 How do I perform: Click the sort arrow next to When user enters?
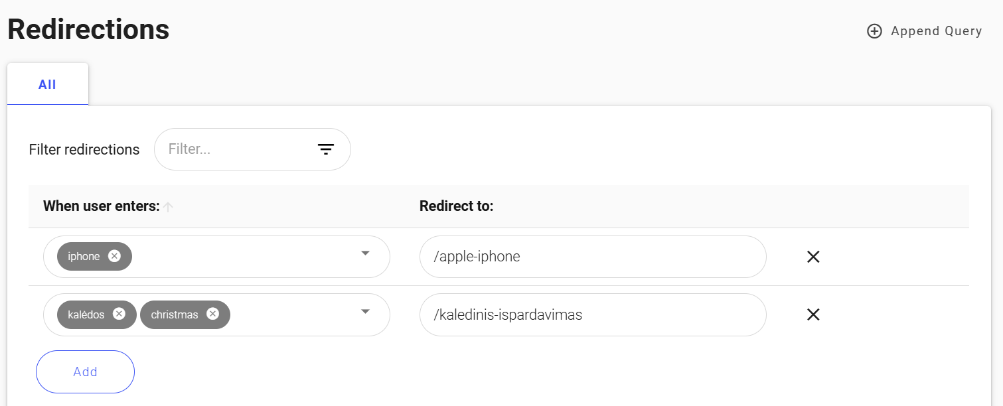(169, 206)
